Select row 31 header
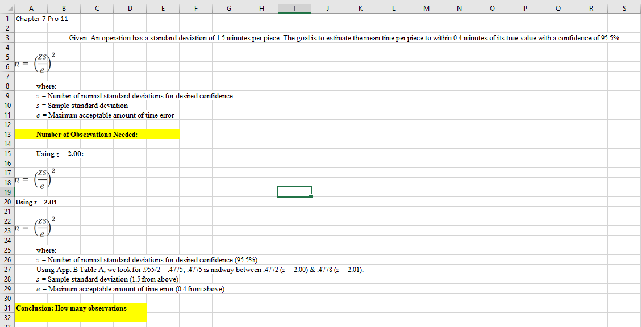The width and height of the screenshot is (641, 327). [x=7, y=308]
